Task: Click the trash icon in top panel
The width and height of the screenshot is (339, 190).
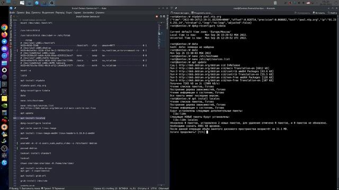Action: coord(275,3)
